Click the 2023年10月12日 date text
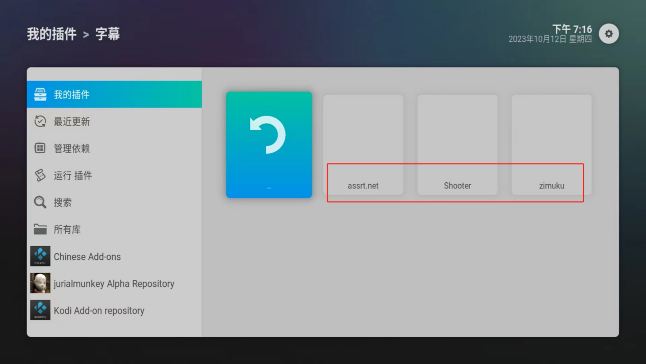646x364 pixels. click(537, 39)
